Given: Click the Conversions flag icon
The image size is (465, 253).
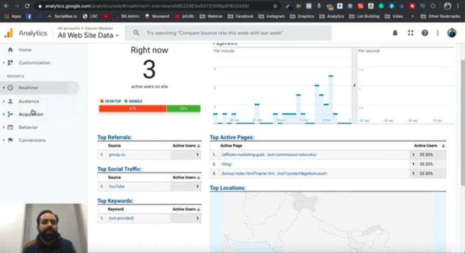Looking at the screenshot, I should [x=10, y=140].
